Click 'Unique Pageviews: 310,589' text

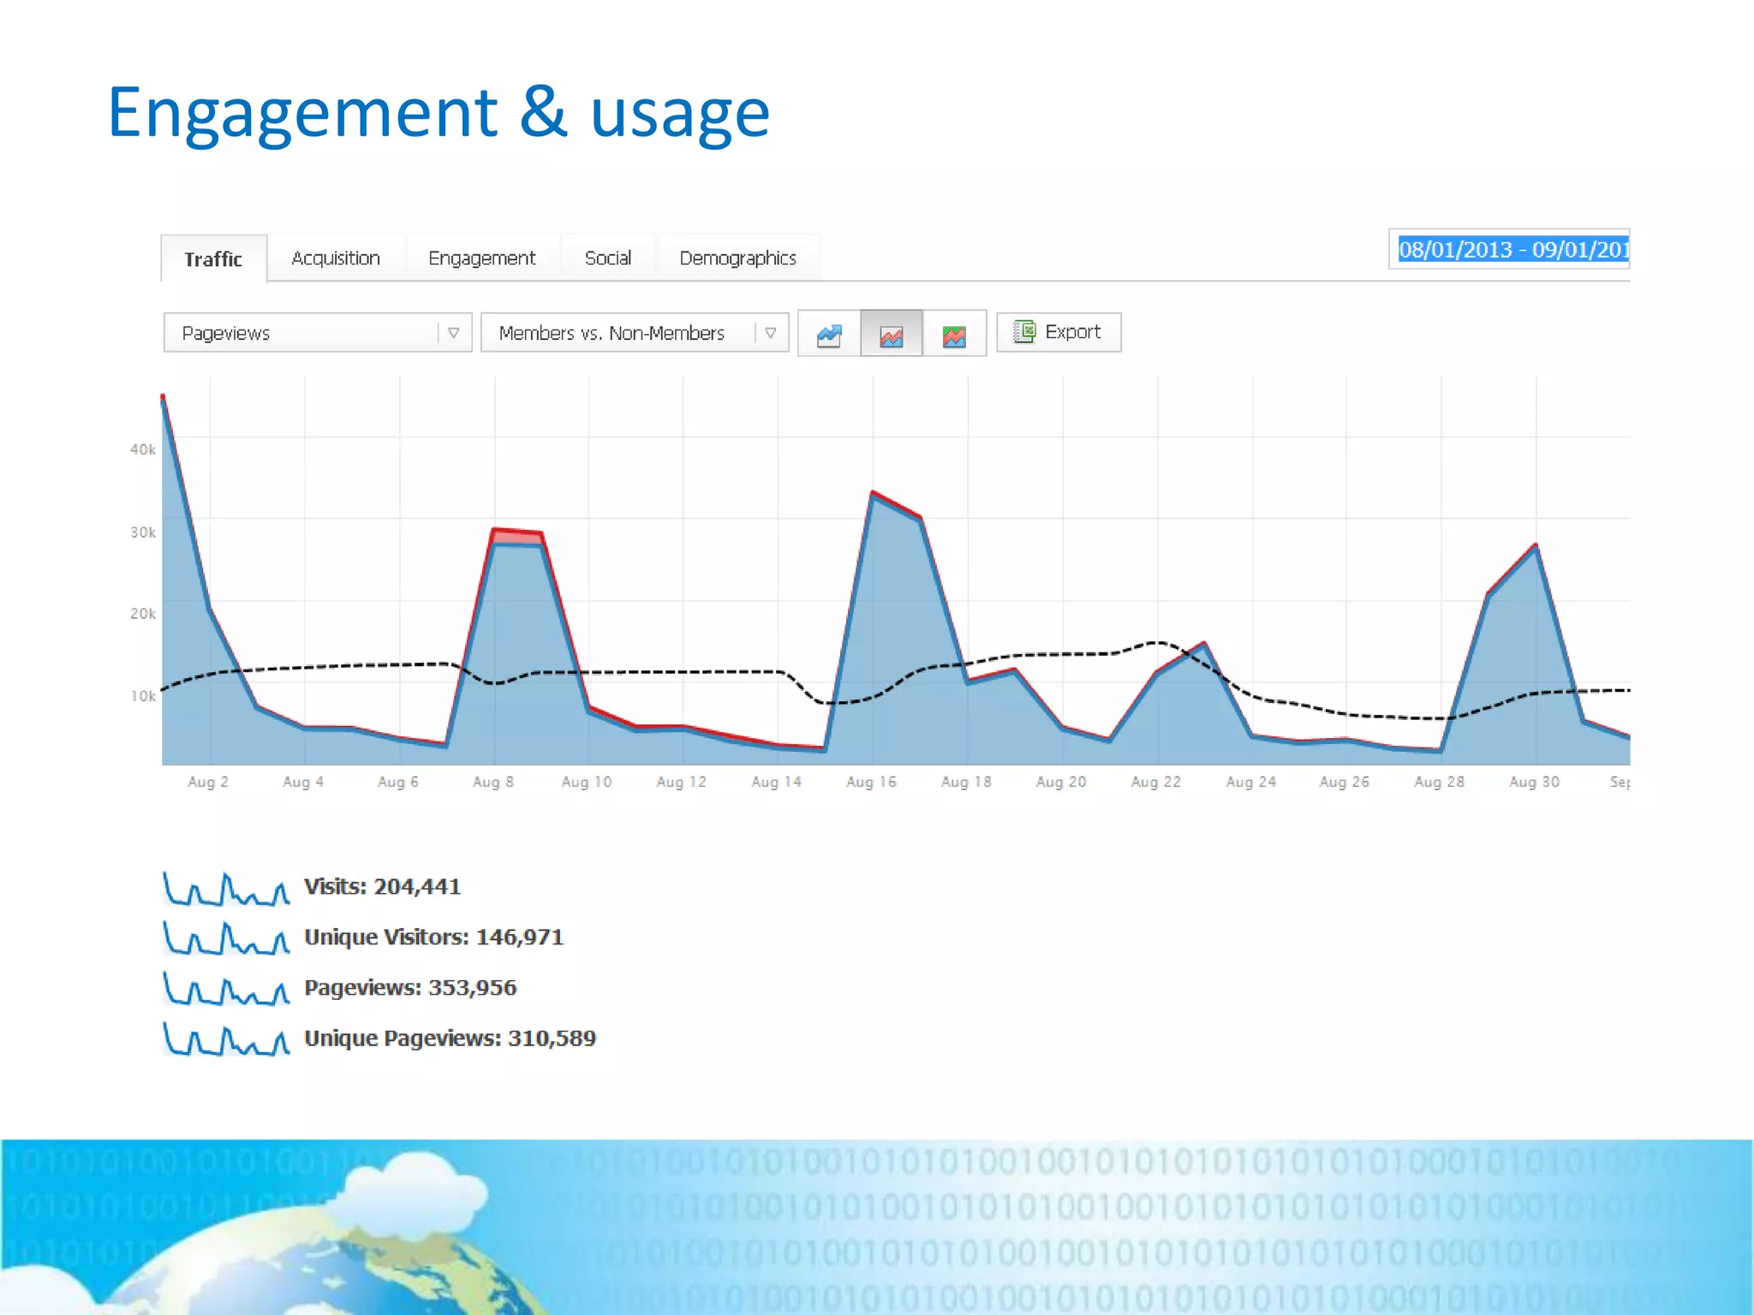tap(450, 1038)
